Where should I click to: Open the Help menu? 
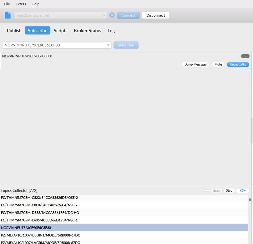coord(35,4)
